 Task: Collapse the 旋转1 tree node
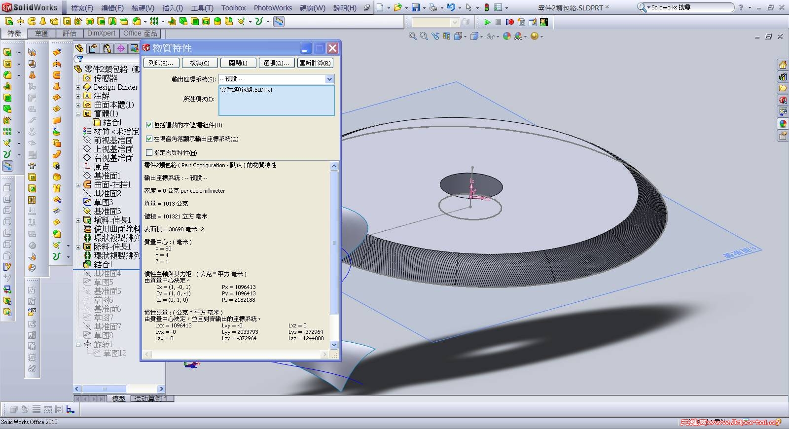point(78,345)
